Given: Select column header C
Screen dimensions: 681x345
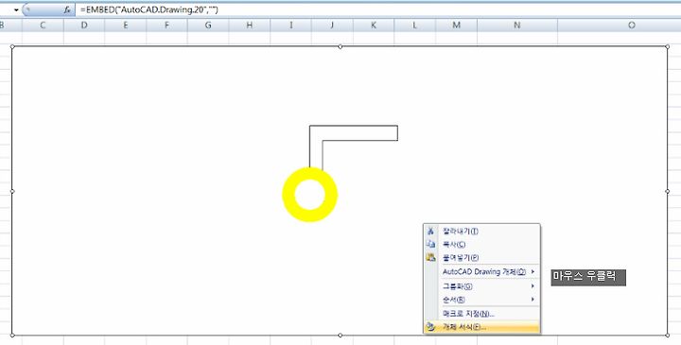Looking at the screenshot, I should (x=43, y=26).
